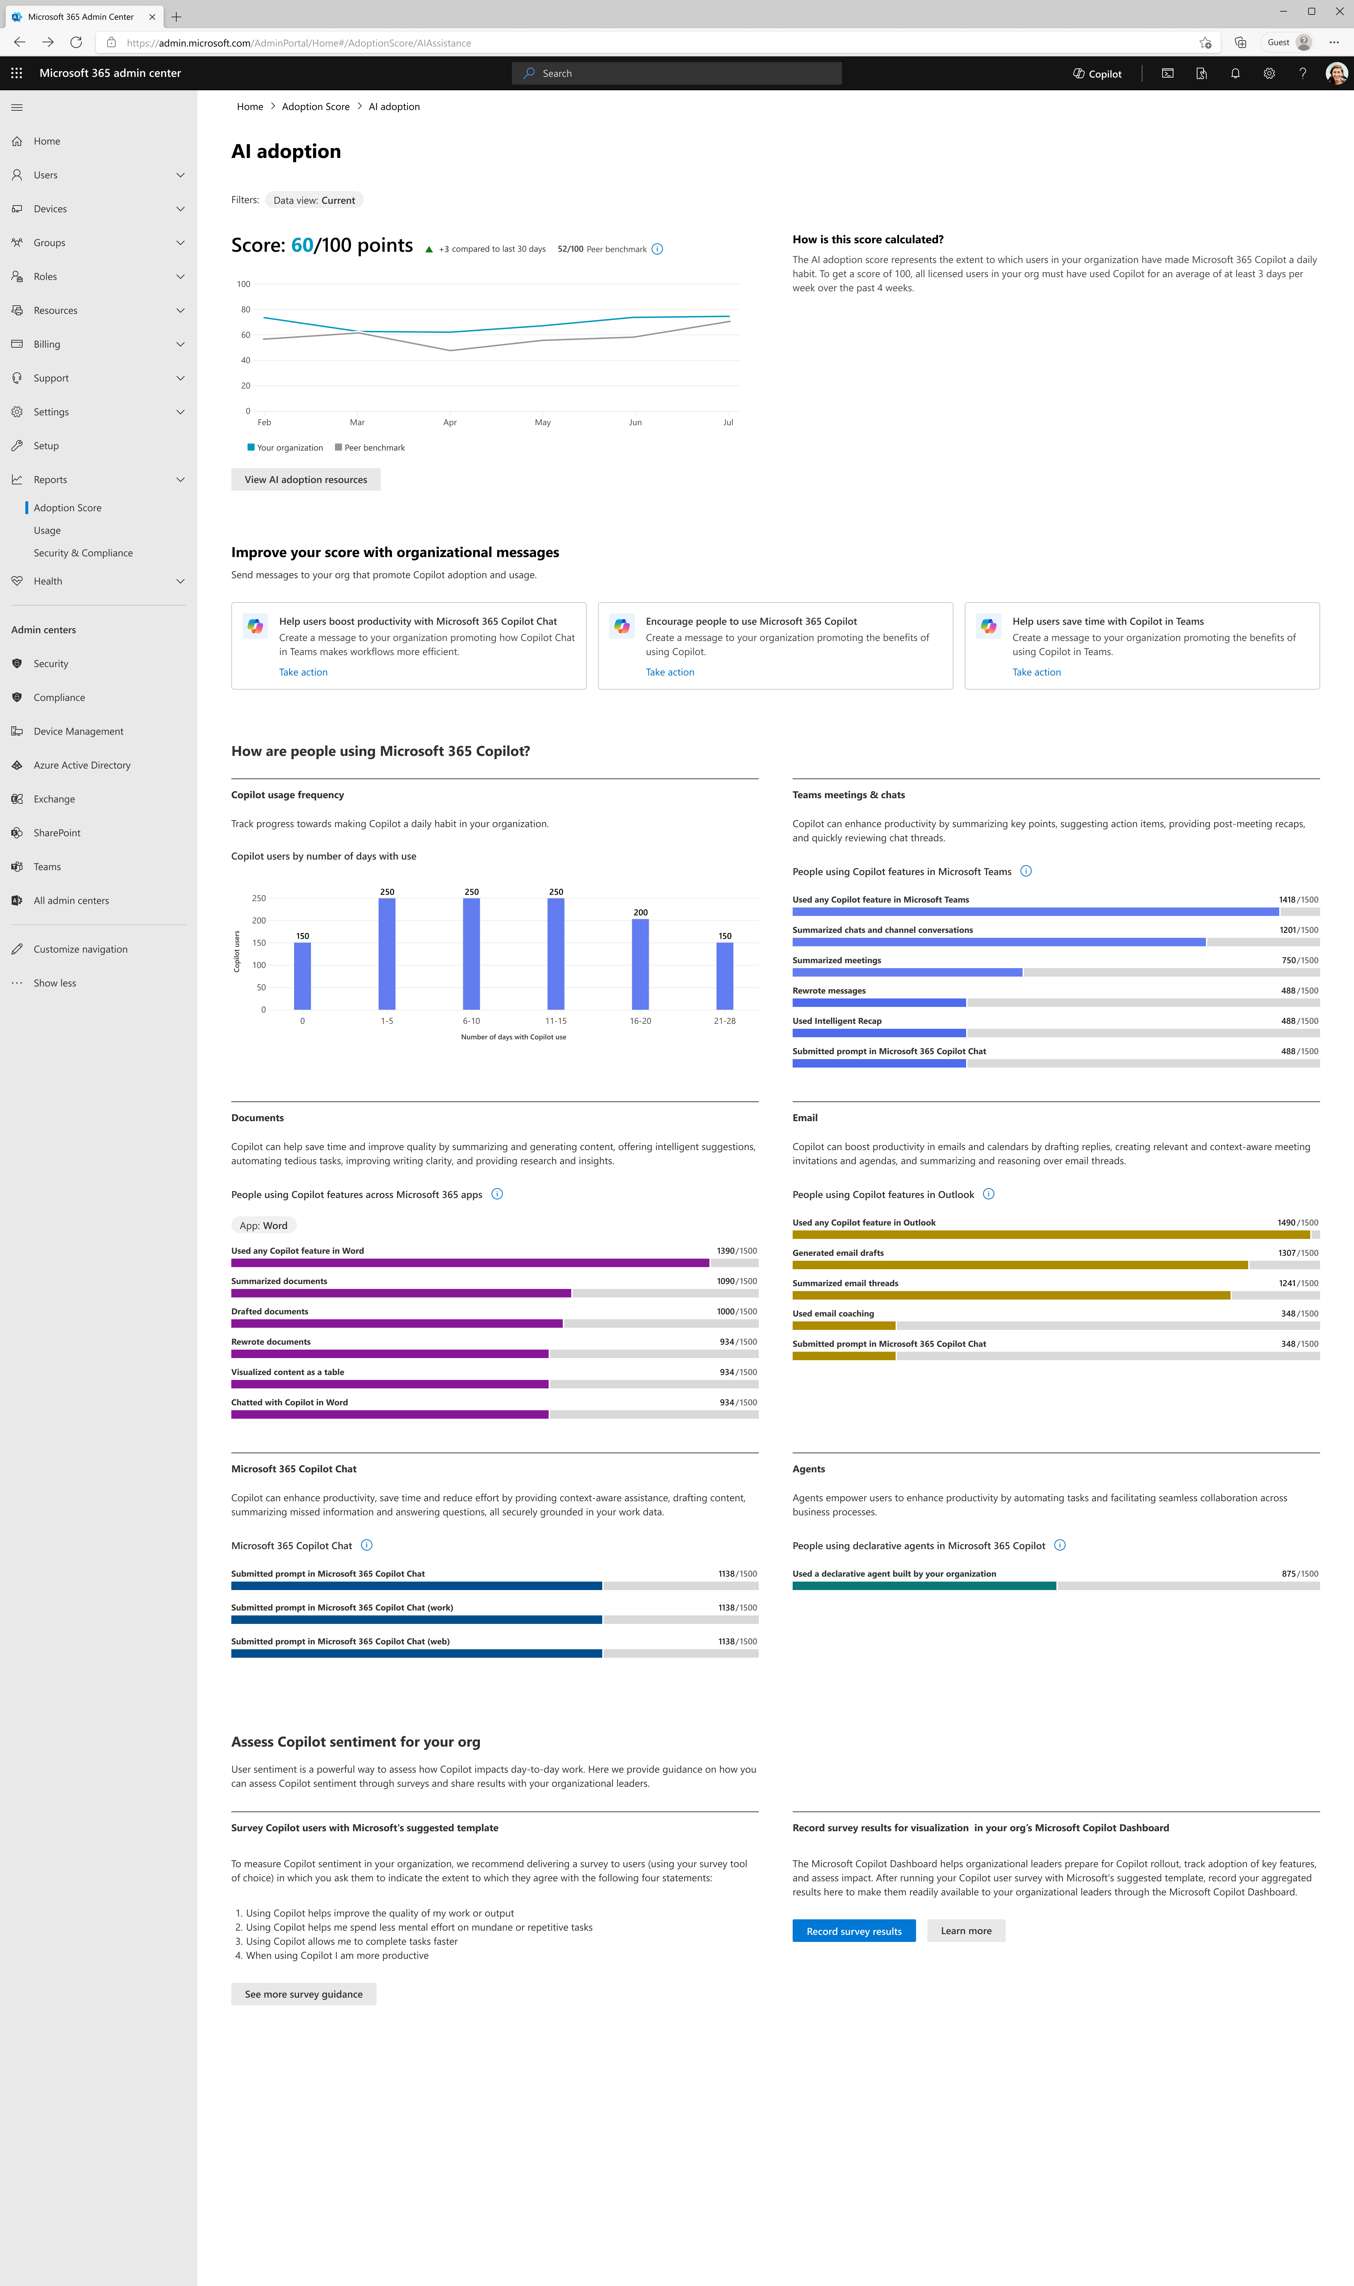
Task: Click the Summarized meetings progress bar
Action: coord(1056,972)
